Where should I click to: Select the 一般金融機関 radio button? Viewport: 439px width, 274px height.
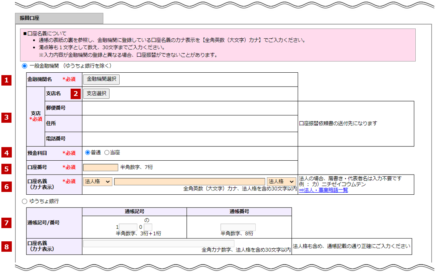[24, 66]
